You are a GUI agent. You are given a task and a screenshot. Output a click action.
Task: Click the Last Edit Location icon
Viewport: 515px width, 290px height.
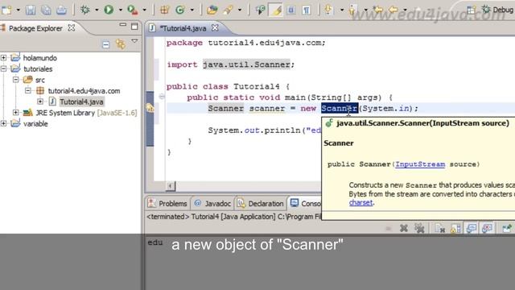tap(377, 10)
